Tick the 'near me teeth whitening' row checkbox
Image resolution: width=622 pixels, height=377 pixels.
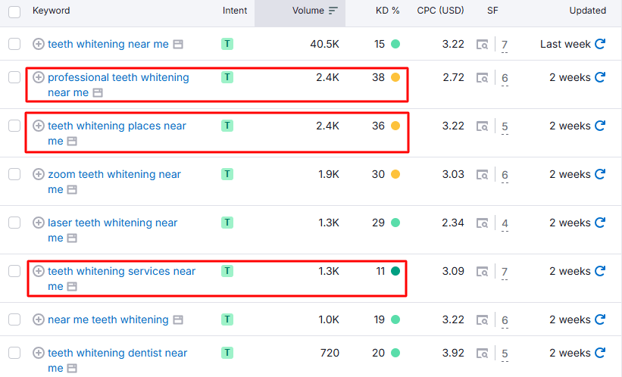click(14, 319)
